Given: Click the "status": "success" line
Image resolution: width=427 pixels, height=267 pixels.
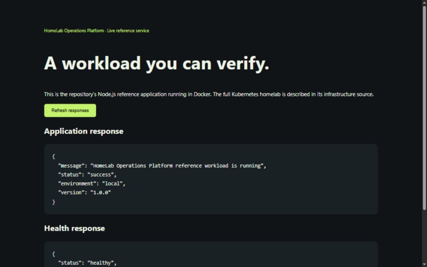Looking at the screenshot, I should 87,175.
